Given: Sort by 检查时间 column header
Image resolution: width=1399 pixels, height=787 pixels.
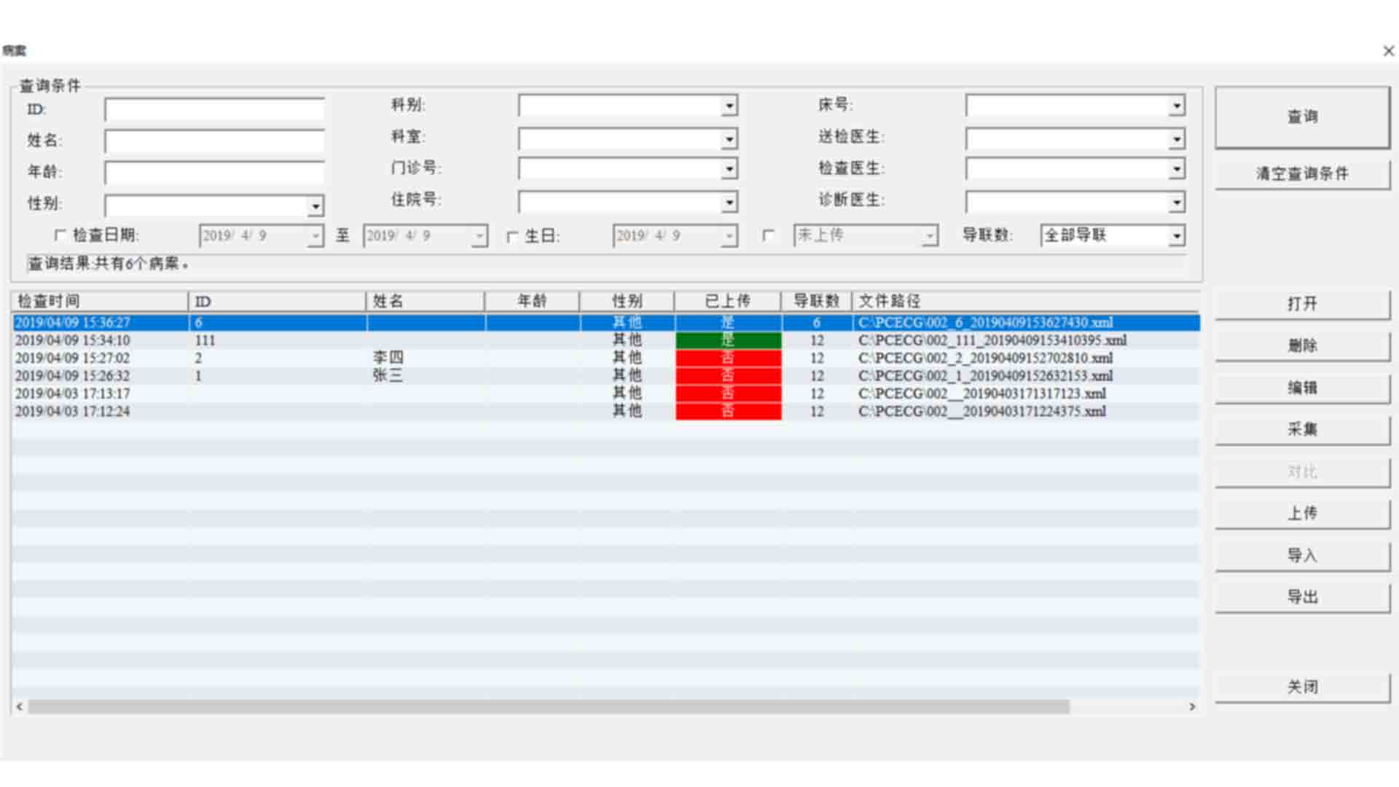Looking at the screenshot, I should (x=100, y=301).
